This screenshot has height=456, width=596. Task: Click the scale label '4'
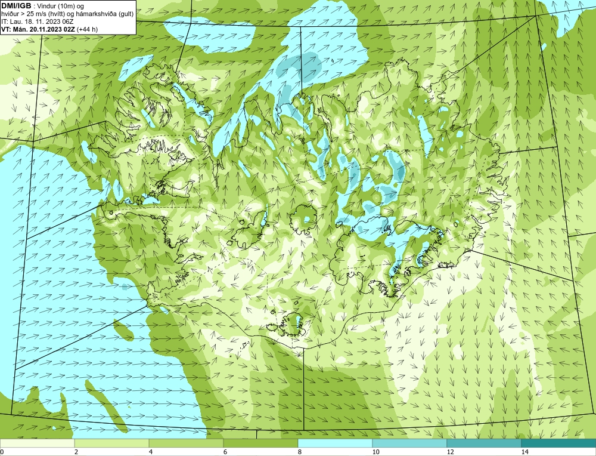pos(151,452)
